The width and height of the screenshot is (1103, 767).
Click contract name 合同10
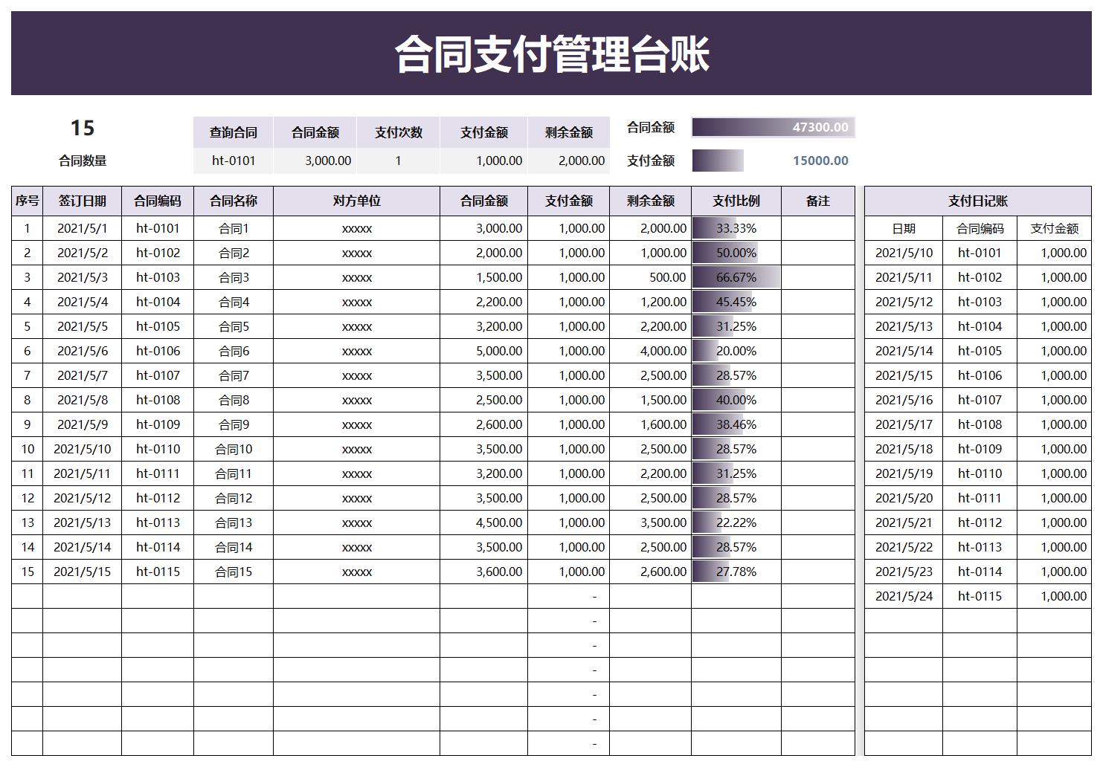(234, 449)
